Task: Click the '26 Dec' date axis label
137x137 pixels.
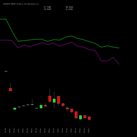Action: (5, 130)
